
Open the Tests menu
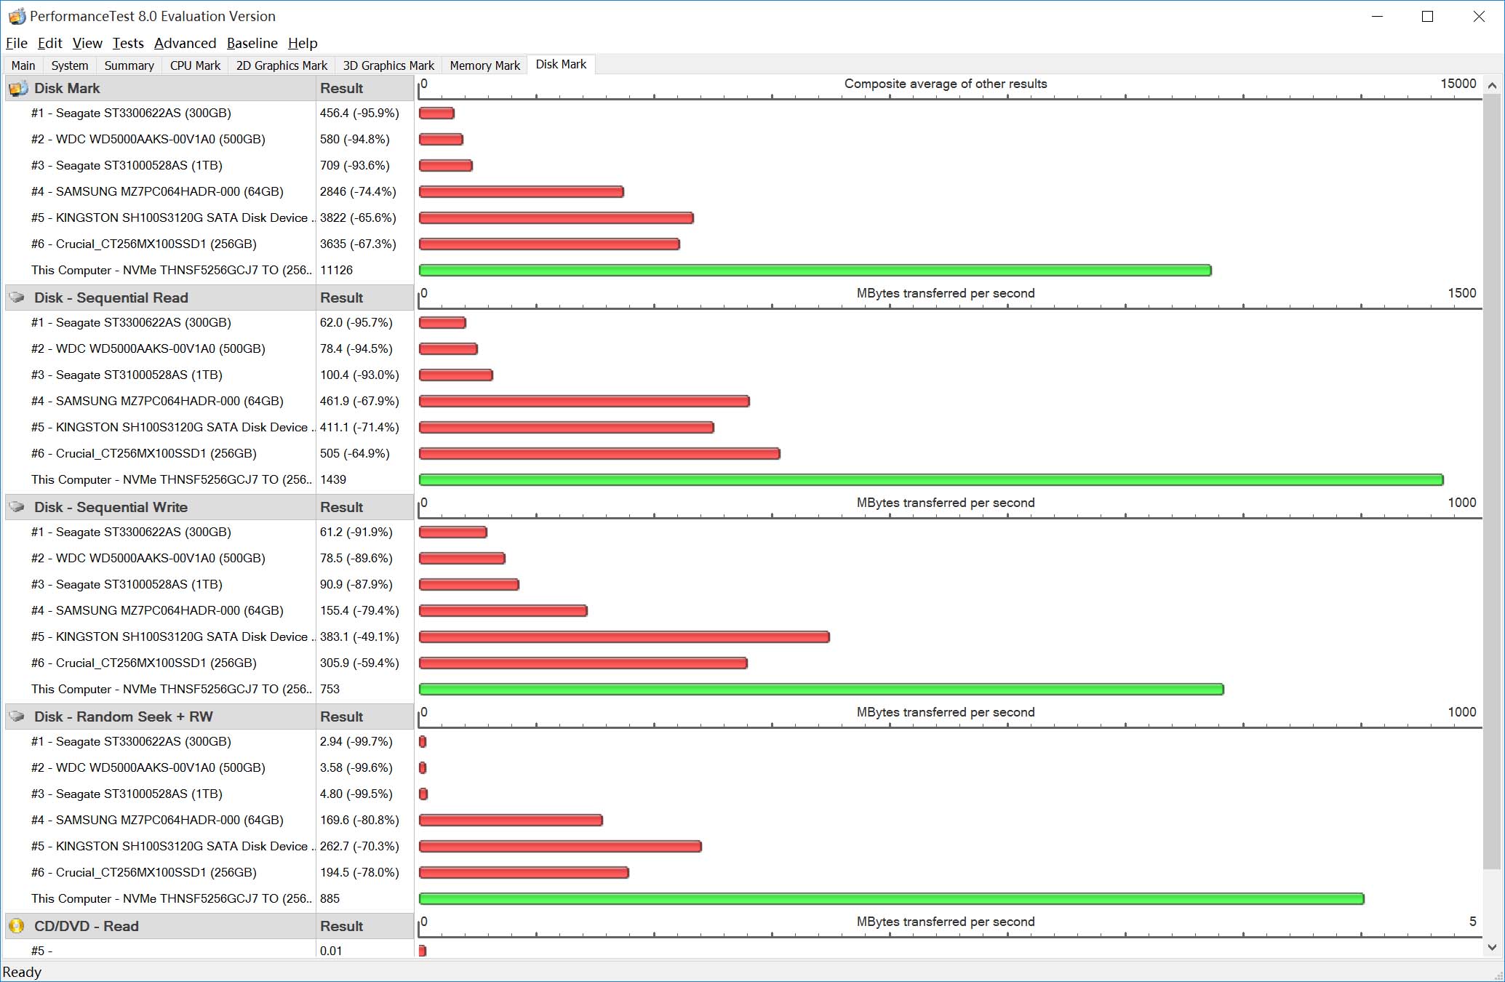(128, 43)
